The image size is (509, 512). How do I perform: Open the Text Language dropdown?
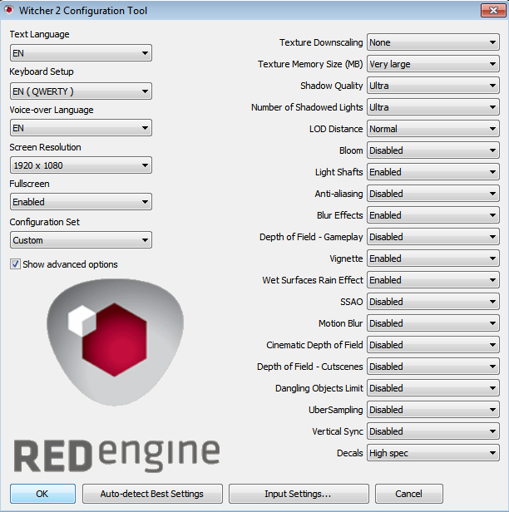81,53
